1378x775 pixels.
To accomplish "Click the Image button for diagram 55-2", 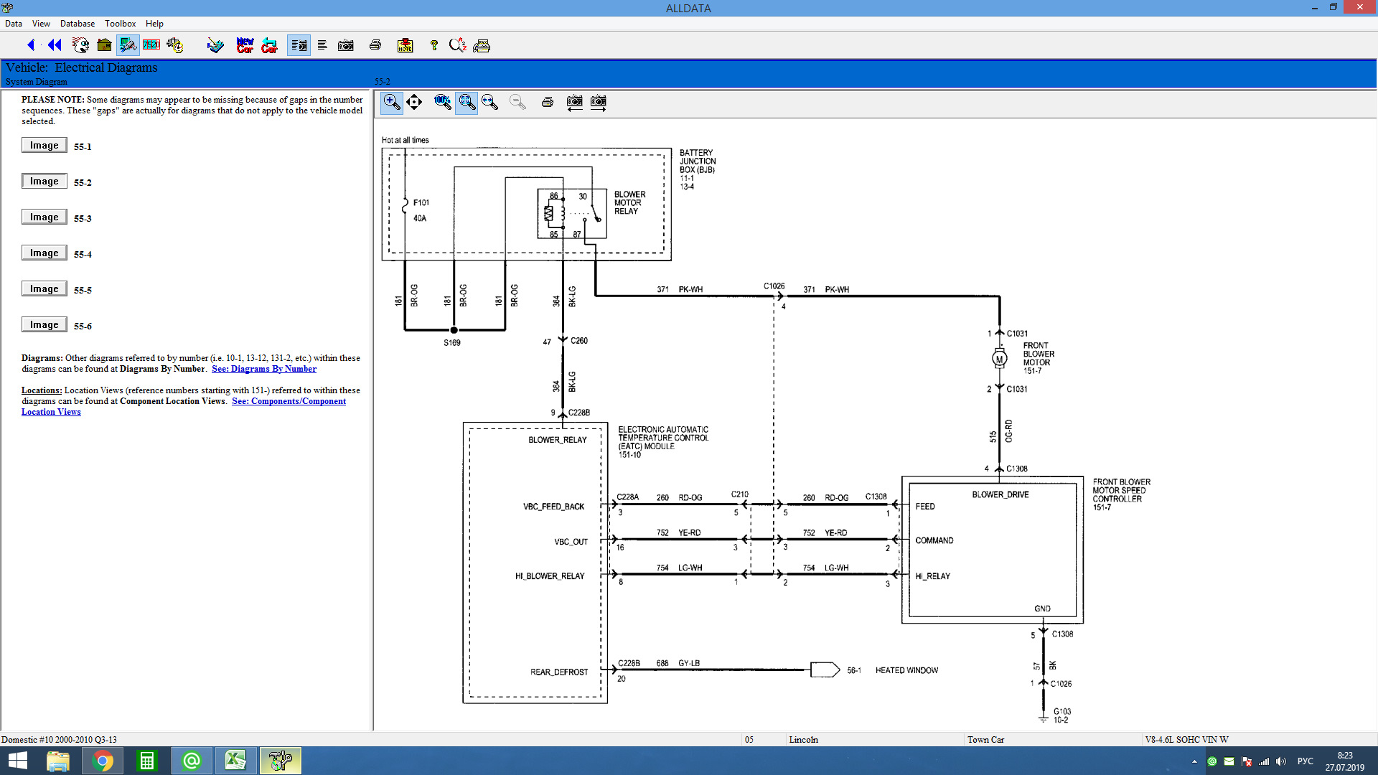I will coord(44,181).
